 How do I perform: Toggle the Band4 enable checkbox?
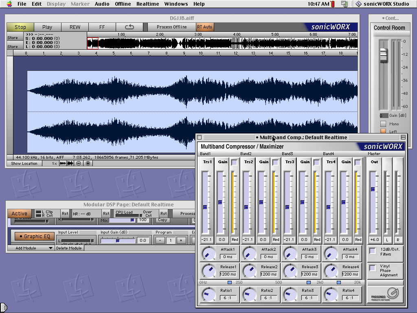[x=358, y=162]
